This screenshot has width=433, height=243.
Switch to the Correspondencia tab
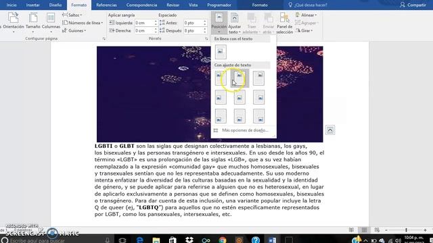pyautogui.click(x=141, y=5)
